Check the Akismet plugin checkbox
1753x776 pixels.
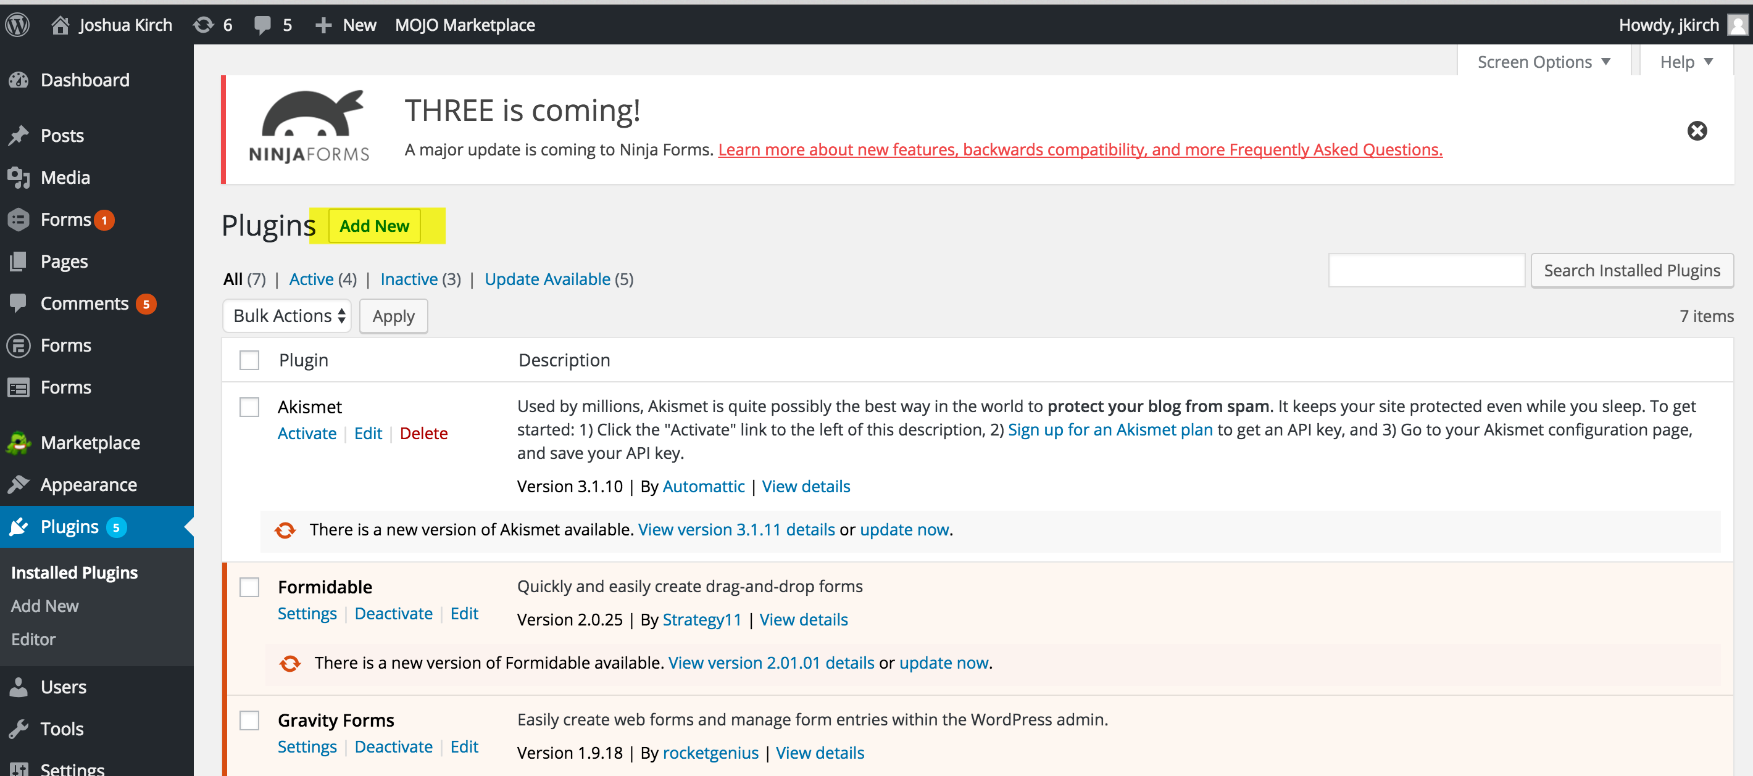pos(249,407)
